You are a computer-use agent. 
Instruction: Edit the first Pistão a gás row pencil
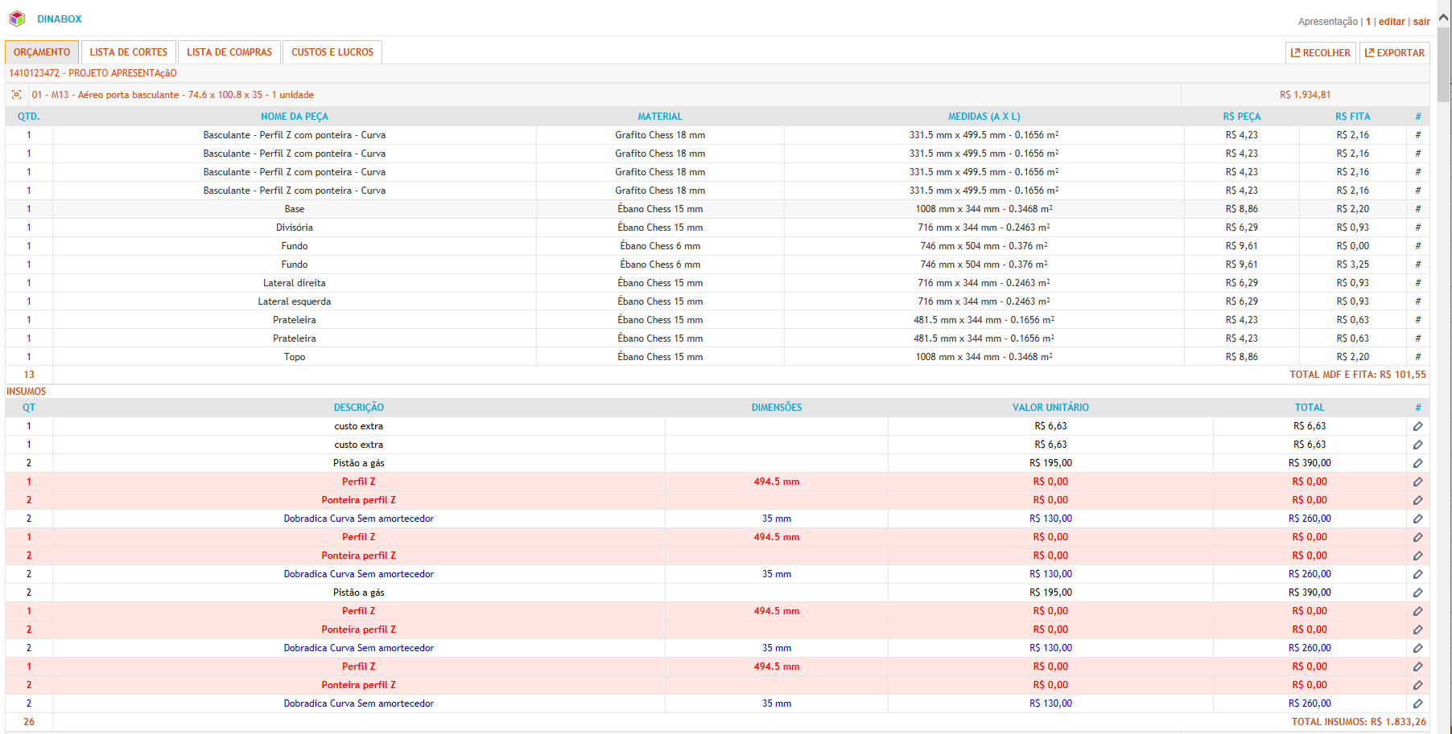pos(1417,463)
